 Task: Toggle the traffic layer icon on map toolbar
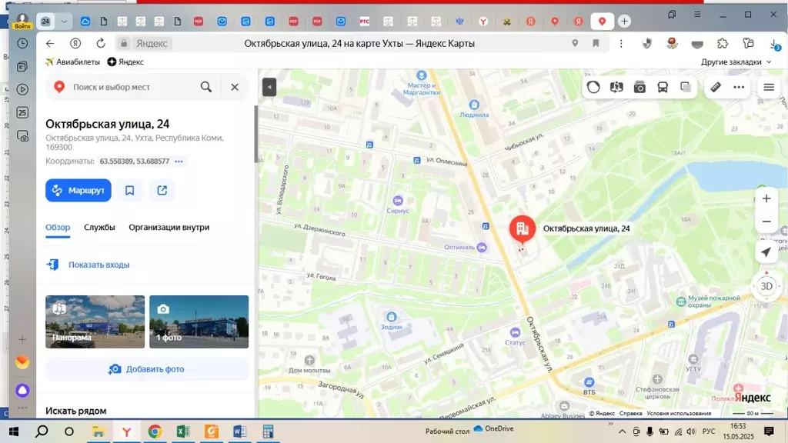pos(593,87)
